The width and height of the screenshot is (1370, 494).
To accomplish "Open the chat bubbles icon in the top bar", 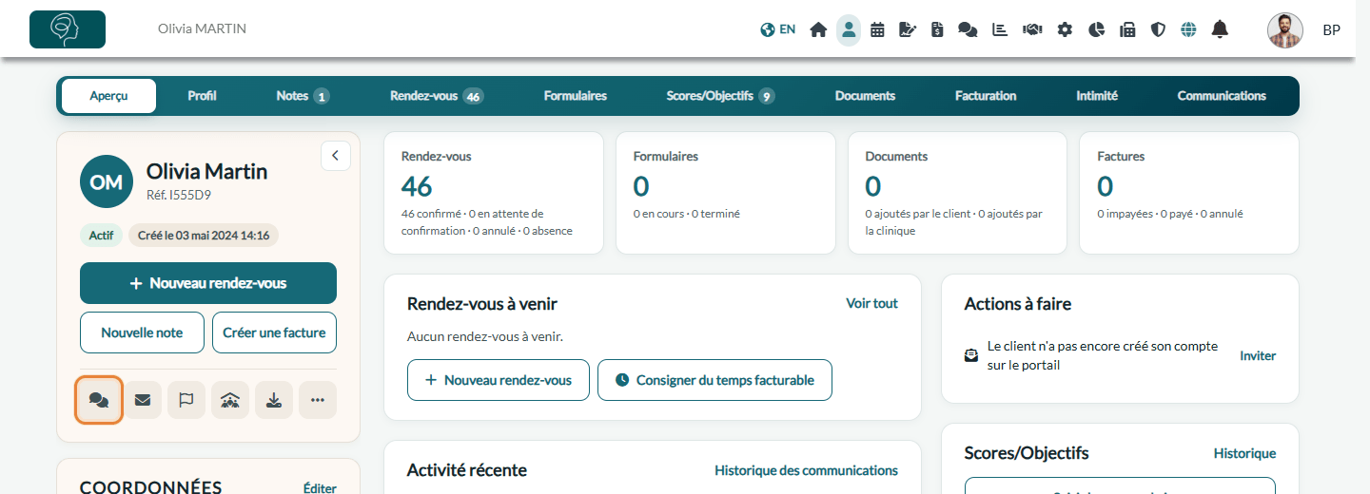I will tap(968, 29).
